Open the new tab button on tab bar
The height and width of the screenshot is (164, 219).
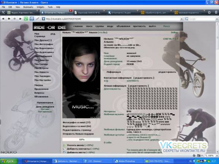tap(209, 12)
